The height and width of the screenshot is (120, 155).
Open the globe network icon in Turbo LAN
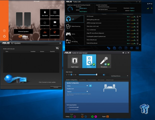(114, 48)
